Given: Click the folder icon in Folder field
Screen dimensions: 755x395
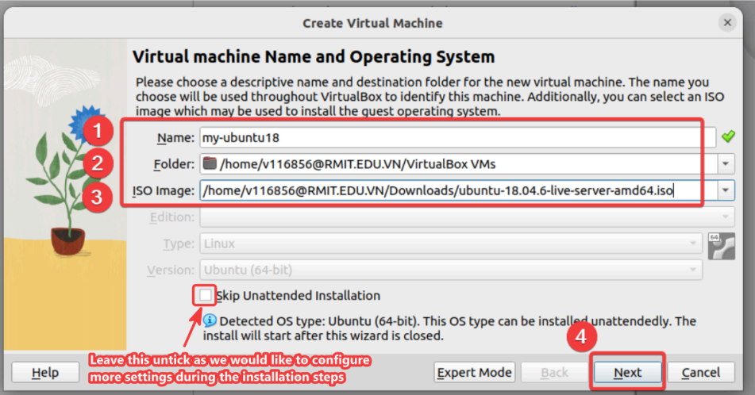Looking at the screenshot, I should 210,163.
